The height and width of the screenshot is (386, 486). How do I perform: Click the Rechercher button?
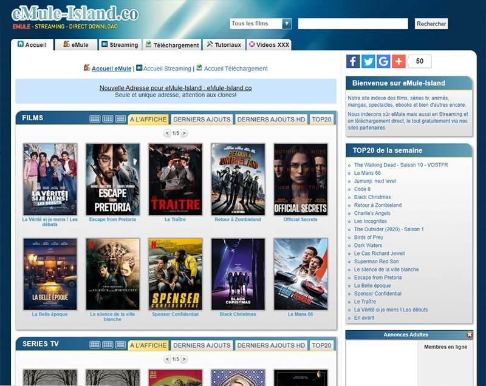[431, 24]
